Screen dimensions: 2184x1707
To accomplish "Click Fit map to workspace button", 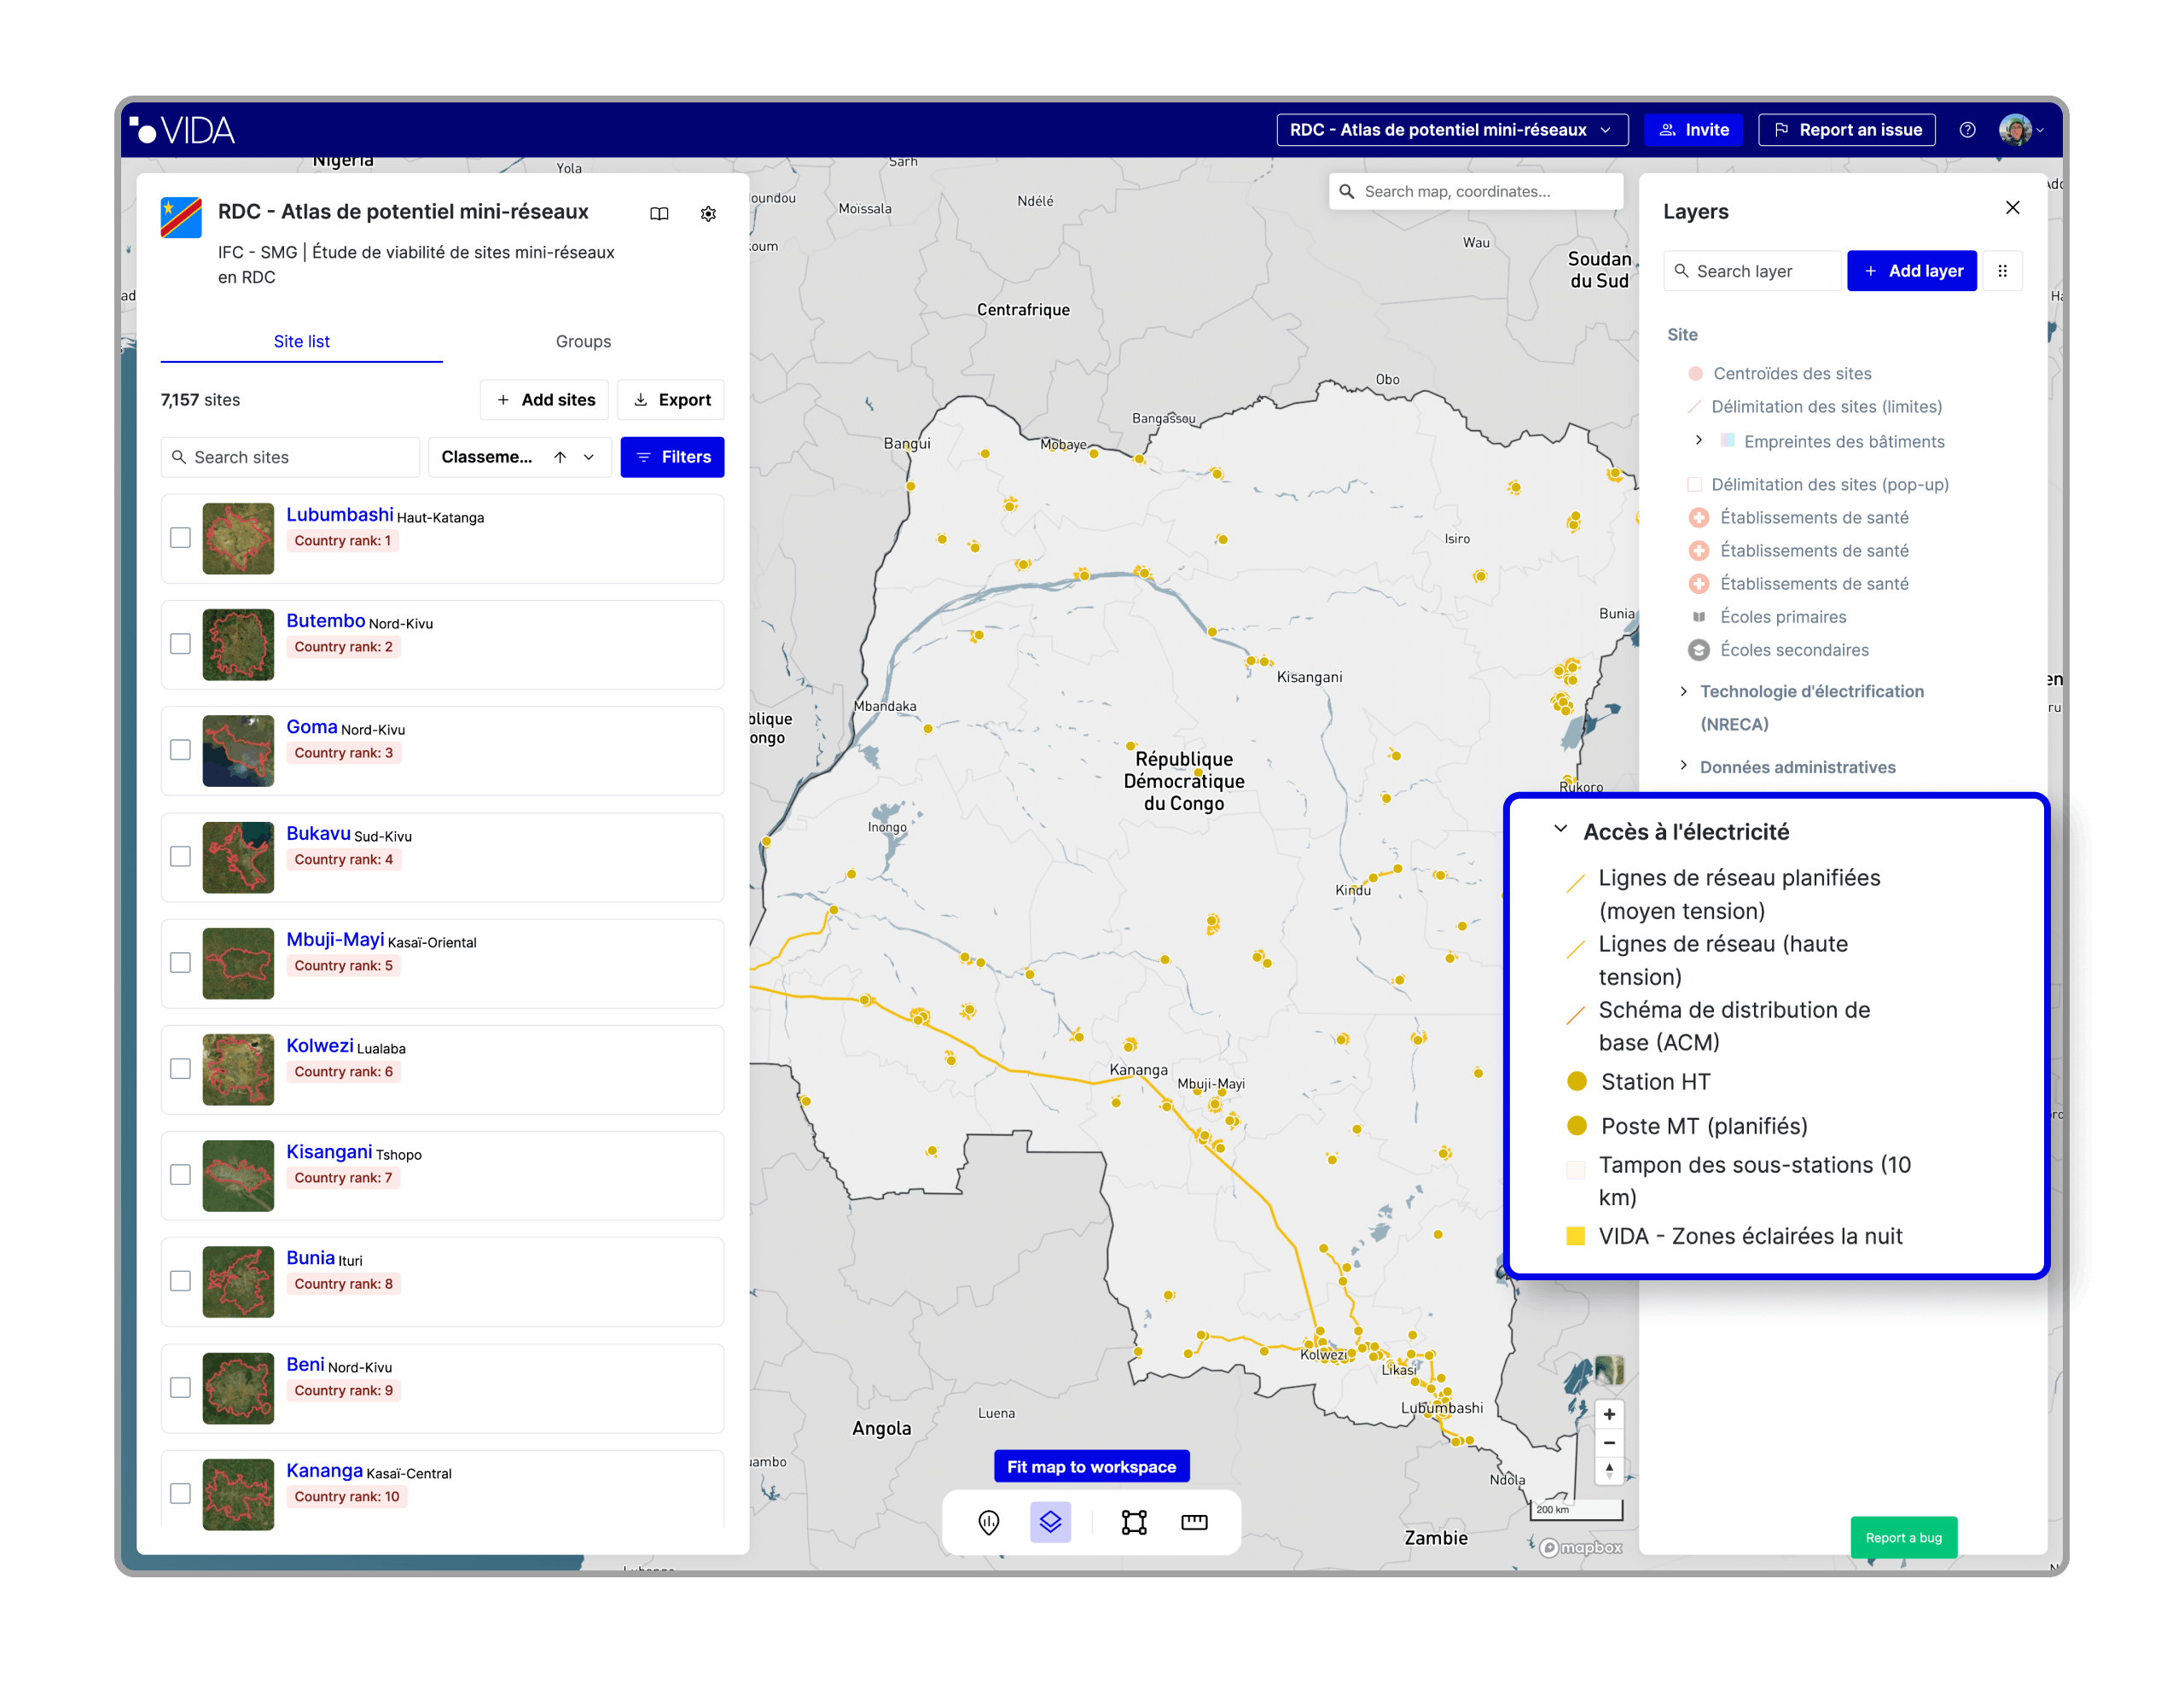I will click(x=1091, y=1465).
